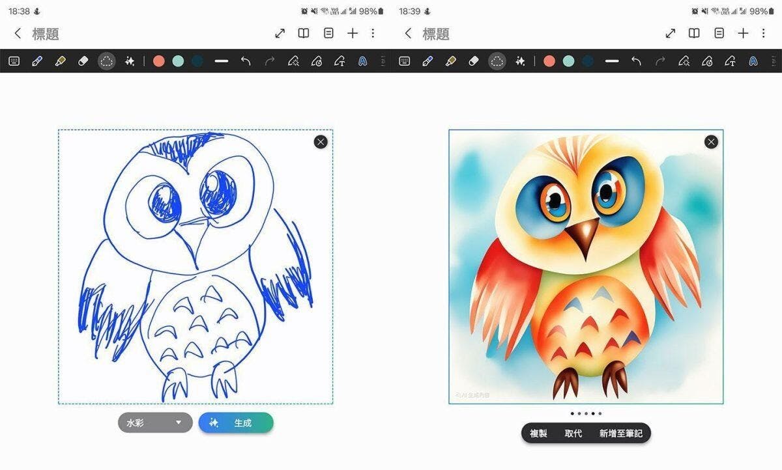782x470 pixels.
Task: Toggle page layout icon on right screen
Action: click(x=719, y=33)
